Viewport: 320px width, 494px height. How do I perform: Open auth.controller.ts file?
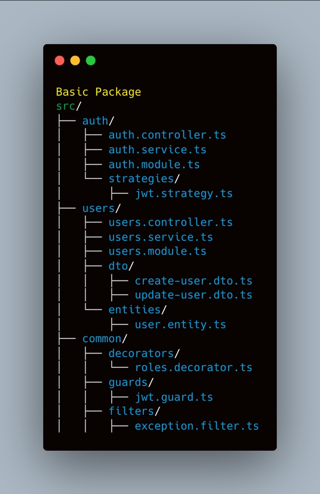pos(167,135)
